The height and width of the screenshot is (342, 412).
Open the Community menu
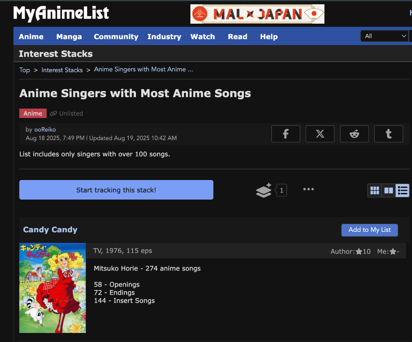(116, 36)
